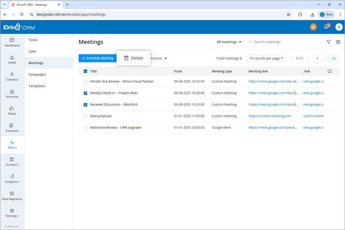Image resolution: width=345 pixels, height=230 pixels.
Task: Open the records per page dropdown
Action: 266,58
